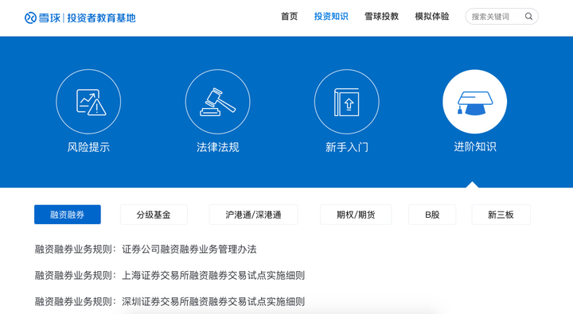The image size is (573, 314).
Task: Click the Xueqiu logo icon
Action: [30, 17]
